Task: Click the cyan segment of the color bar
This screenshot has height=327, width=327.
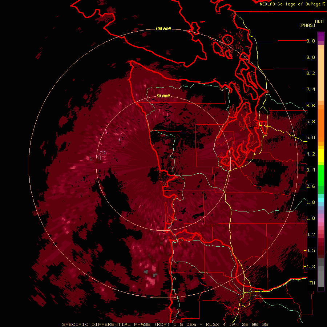Action: [321, 199]
